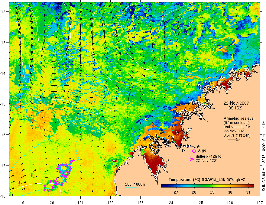This screenshot has height=205, width=266.
Task: Click longitude axis label 126
Action: pyautogui.click(x=230, y=203)
